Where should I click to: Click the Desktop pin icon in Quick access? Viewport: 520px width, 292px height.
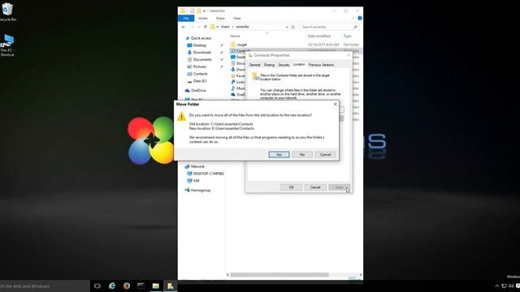222,45
